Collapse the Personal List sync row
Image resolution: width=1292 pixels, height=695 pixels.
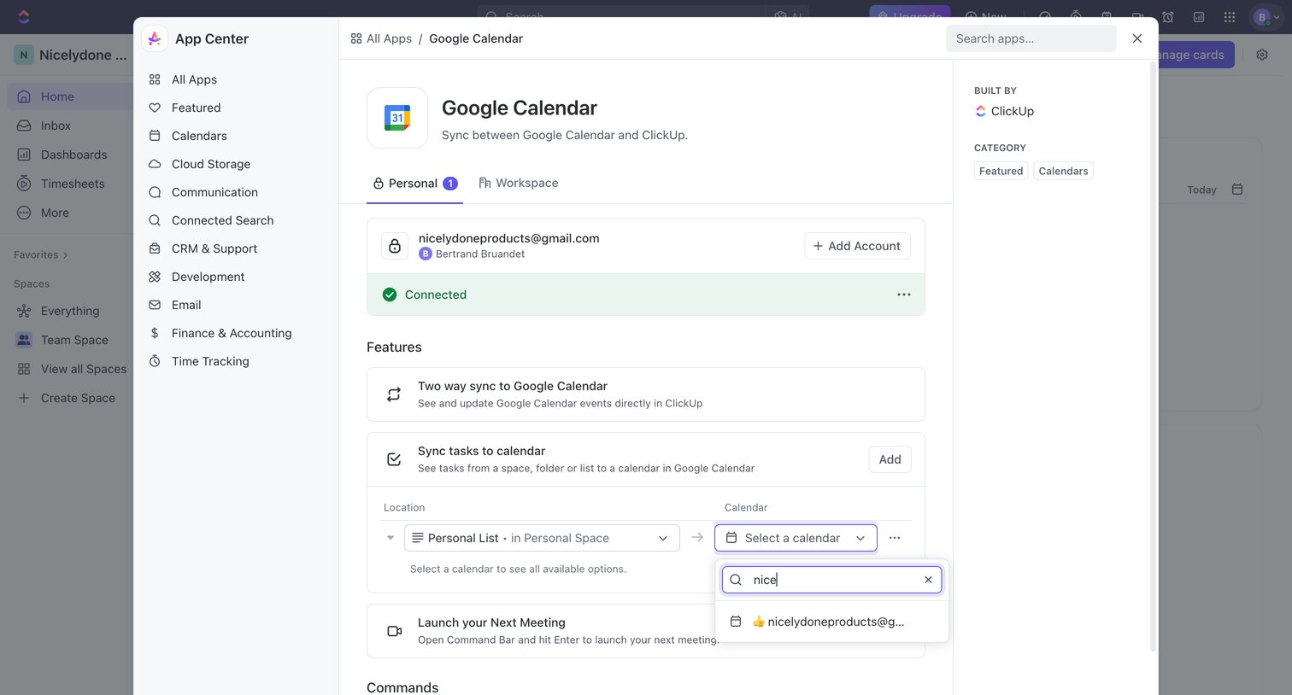click(x=391, y=538)
